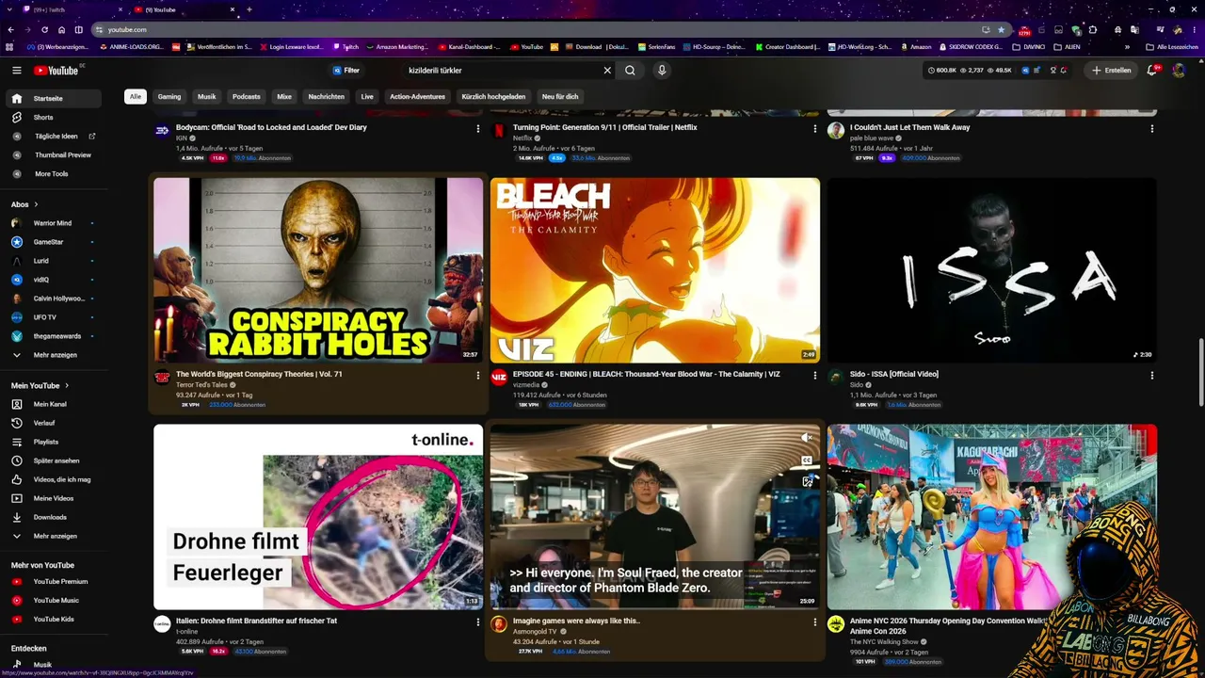Clear the search field with the X
Viewport: 1205px width, 678px height.
tap(607, 71)
